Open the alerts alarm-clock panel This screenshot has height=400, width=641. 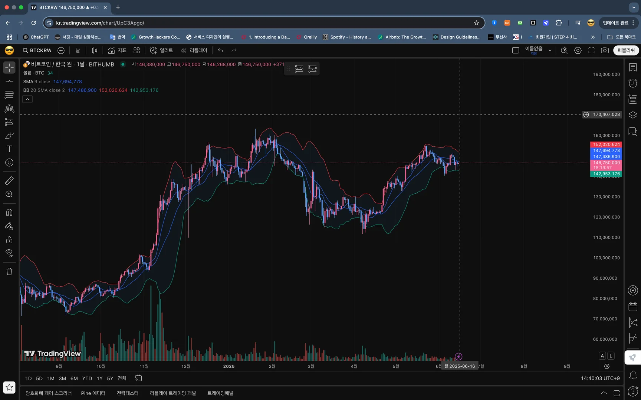633,83
